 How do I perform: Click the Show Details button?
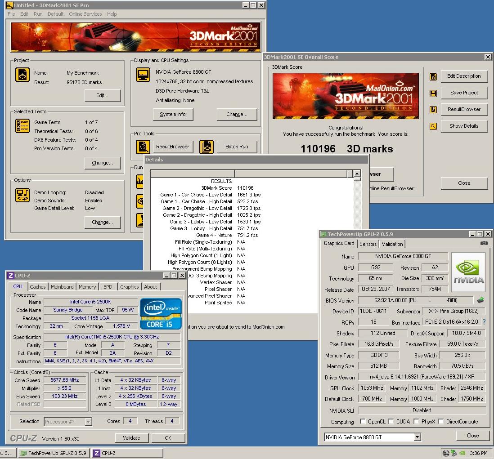[464, 126]
